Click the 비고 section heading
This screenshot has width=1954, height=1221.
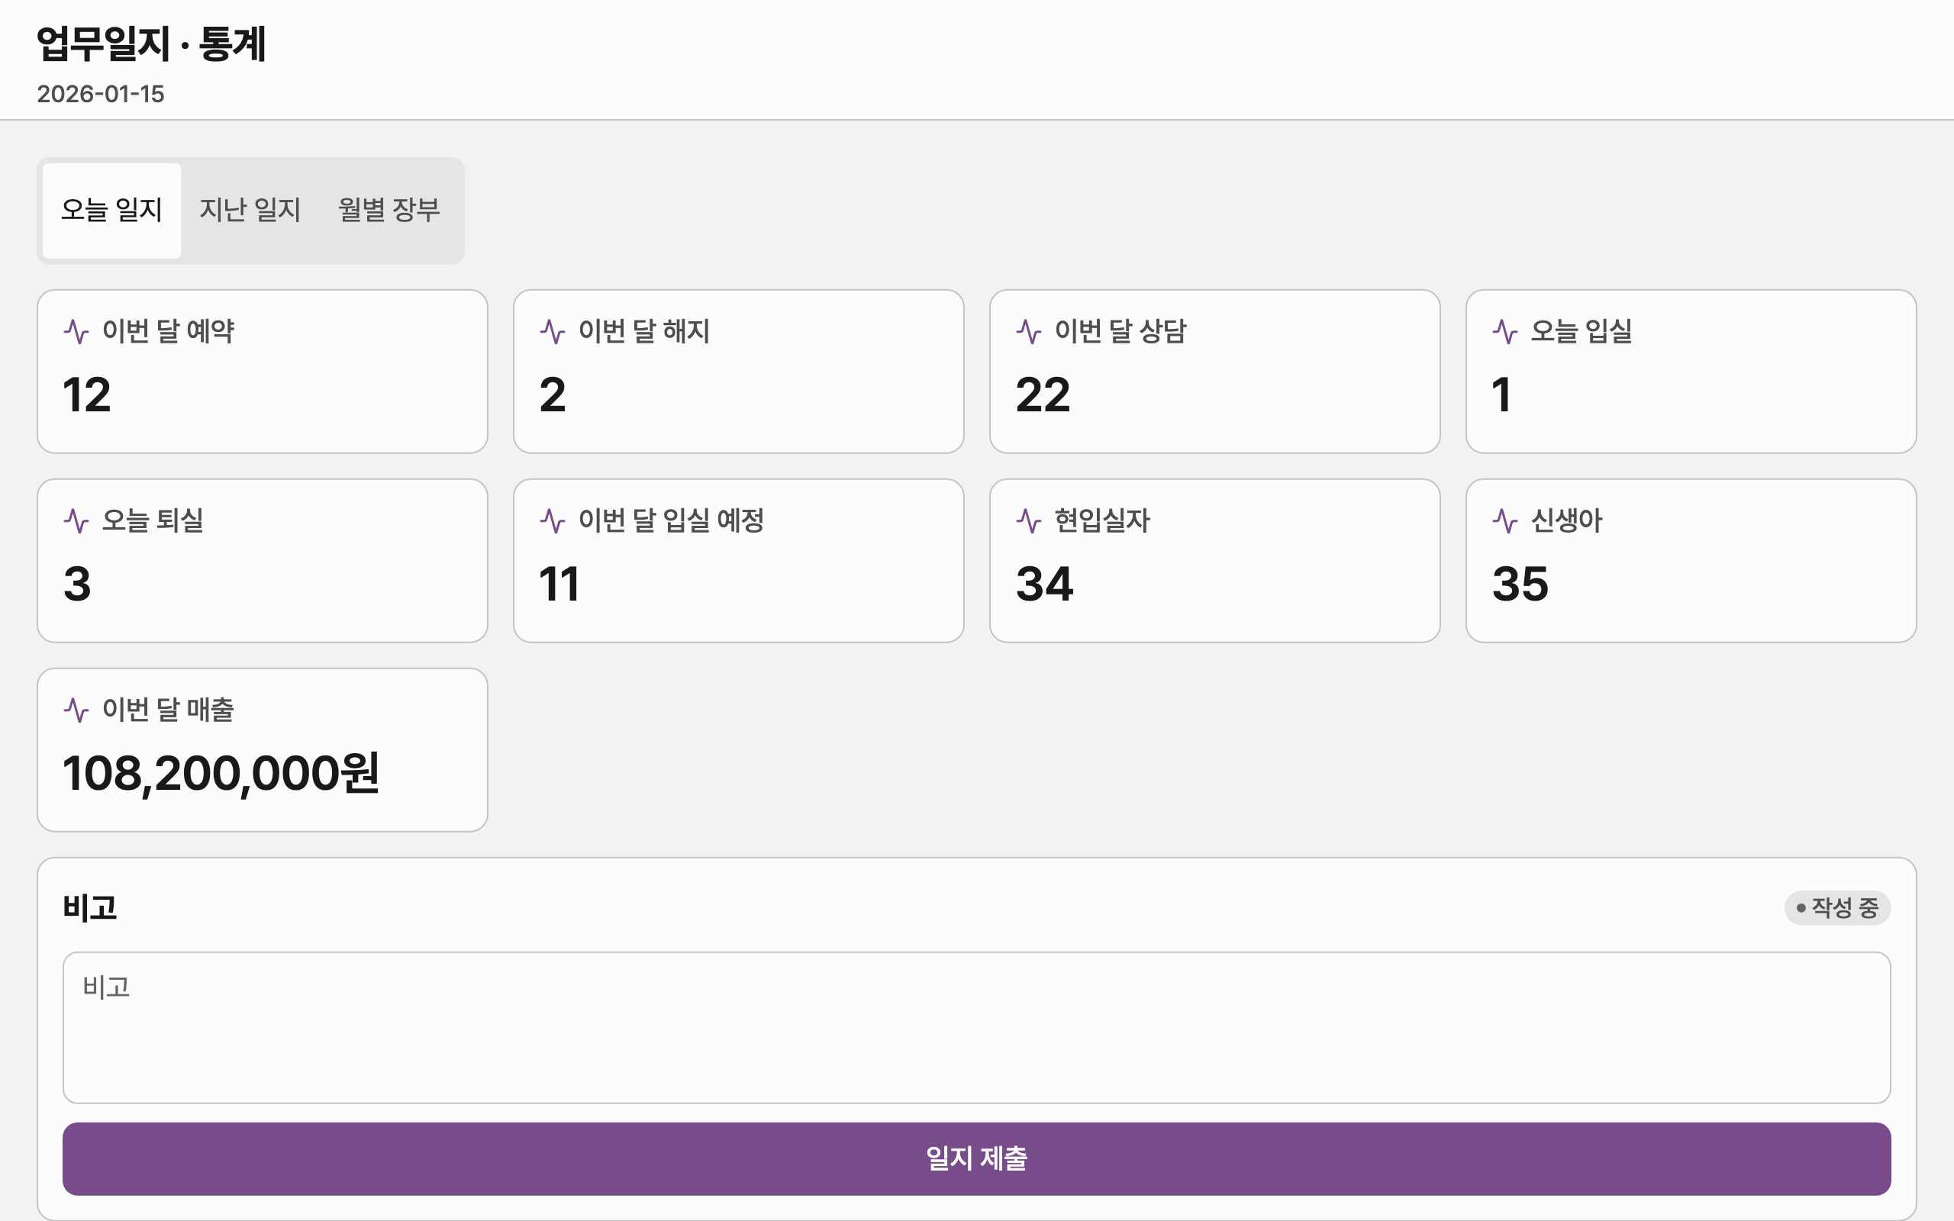[x=89, y=907]
